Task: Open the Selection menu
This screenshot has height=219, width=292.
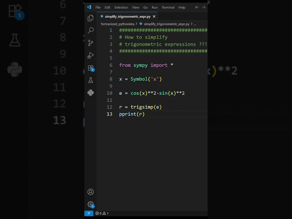Action: [121, 7]
